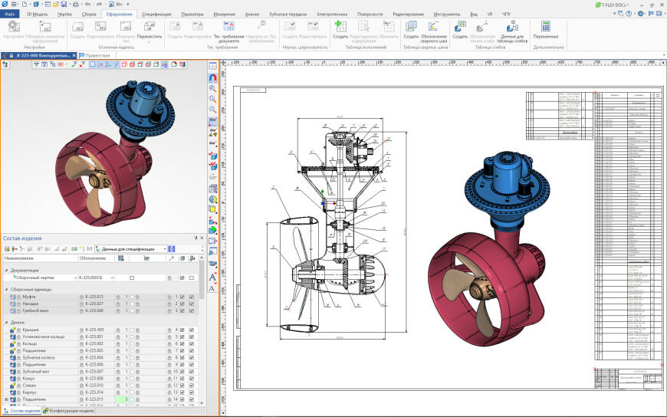Viewport: 667px width, 417px height.
Task: Collapse the Сборочные единицы group
Action: [6, 289]
